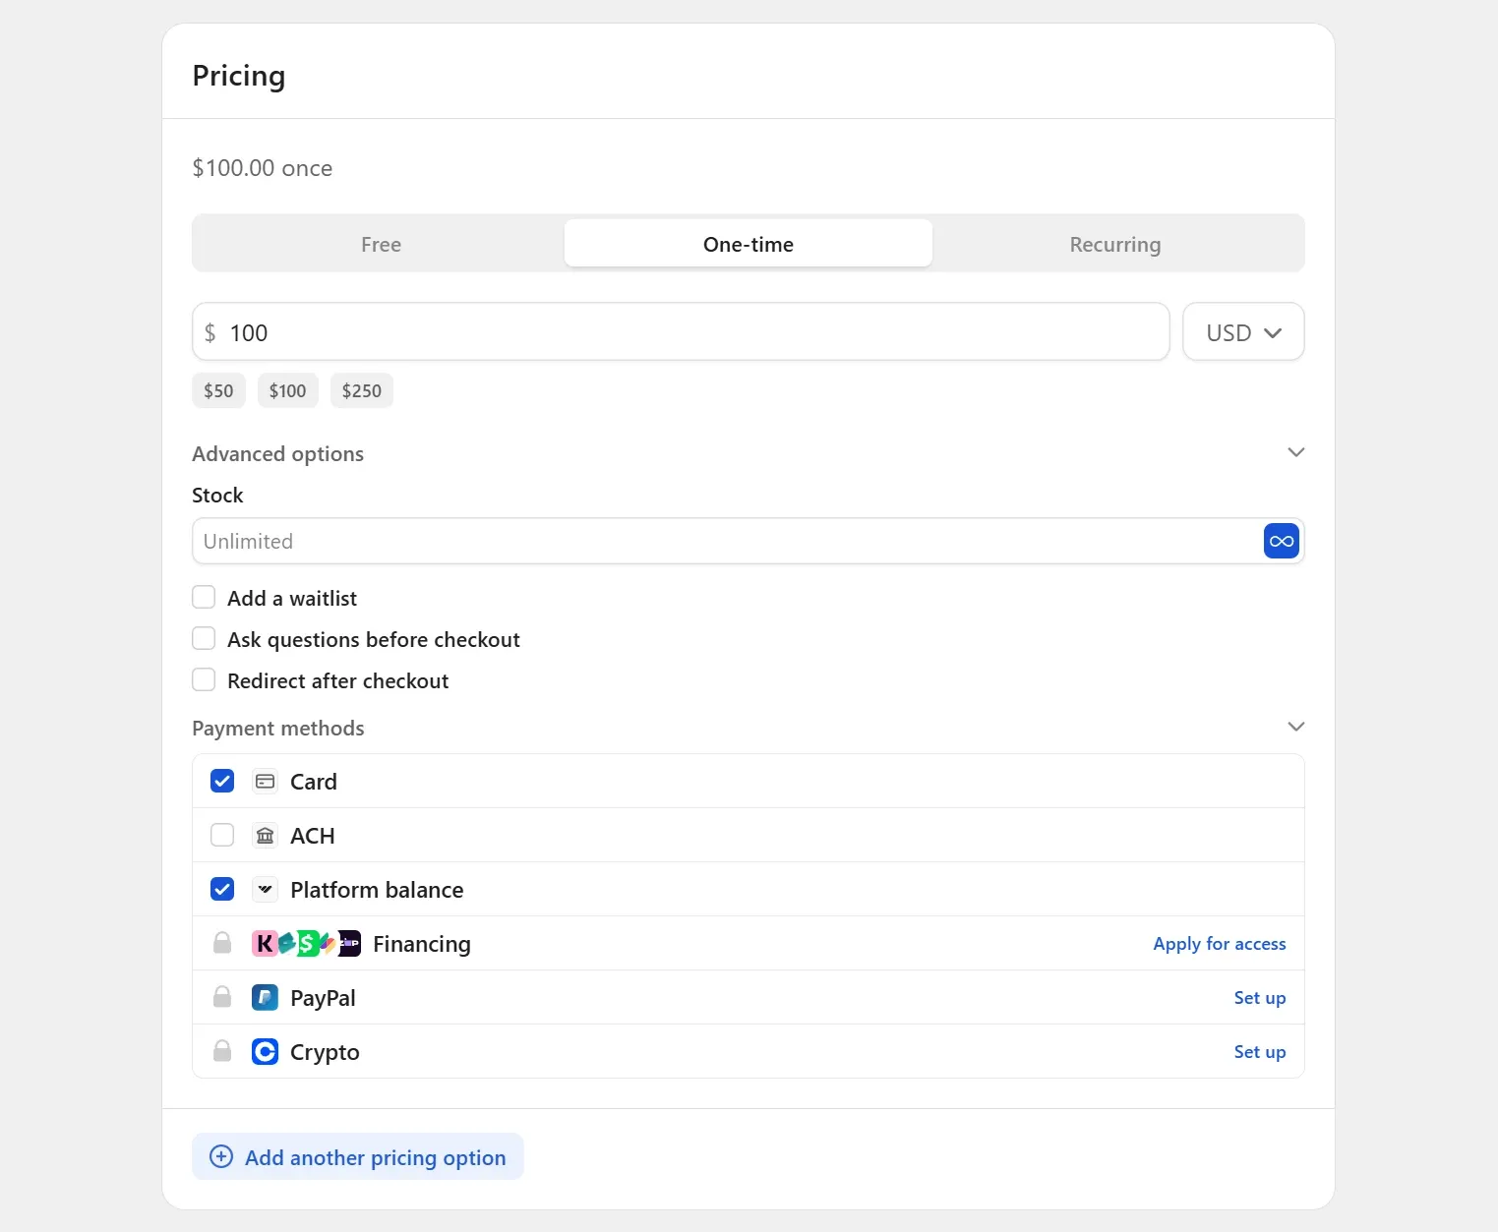Viewport: 1498px width, 1232px height.
Task: Choose the $250 price preset
Action: (361, 390)
